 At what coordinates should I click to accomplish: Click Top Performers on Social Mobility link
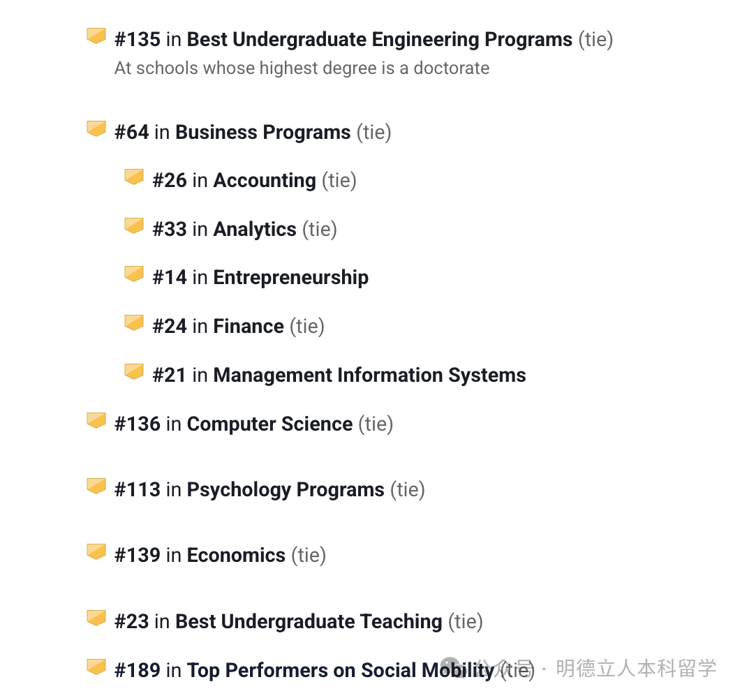(x=340, y=671)
